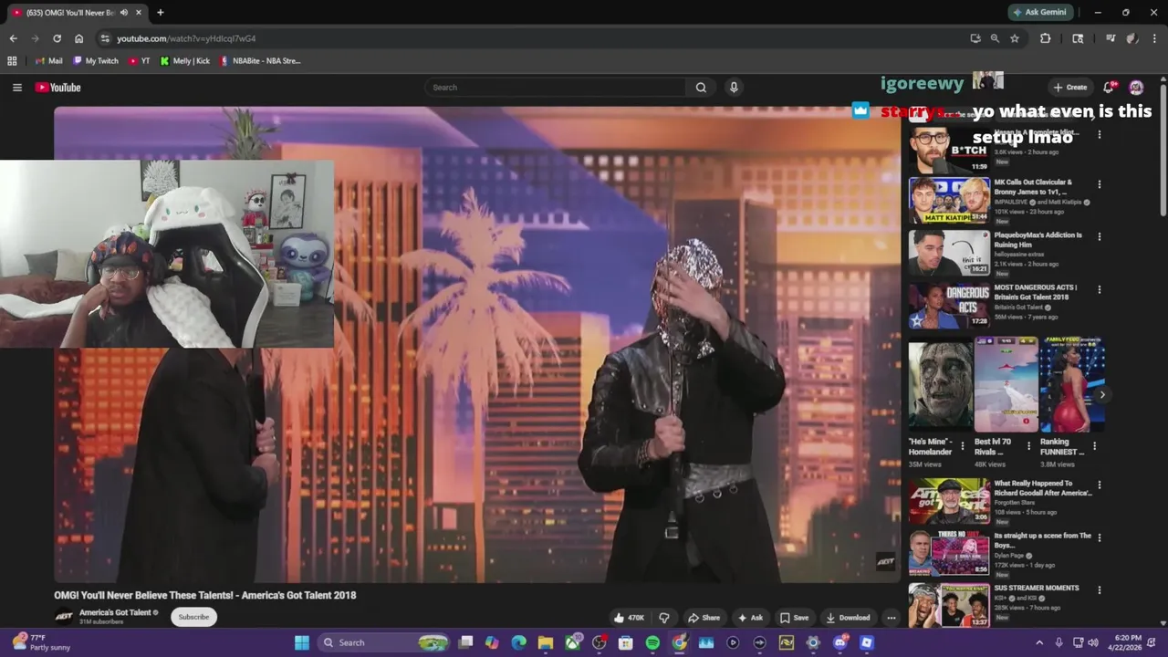Open Google Lens search icon in toolbar
Screen dimensions: 1168x657
[x=1078, y=38]
